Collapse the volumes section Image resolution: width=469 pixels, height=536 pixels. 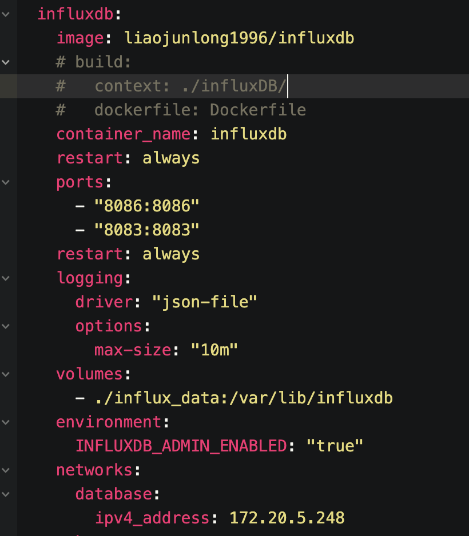point(6,374)
